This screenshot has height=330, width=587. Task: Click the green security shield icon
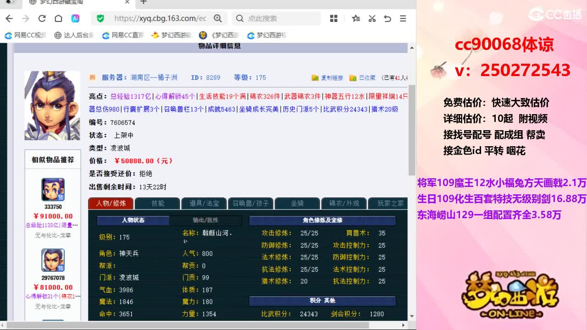pos(100,18)
